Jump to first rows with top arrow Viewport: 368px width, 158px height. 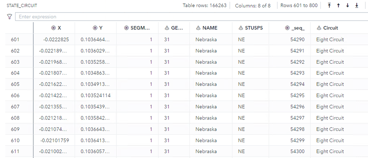329,6
